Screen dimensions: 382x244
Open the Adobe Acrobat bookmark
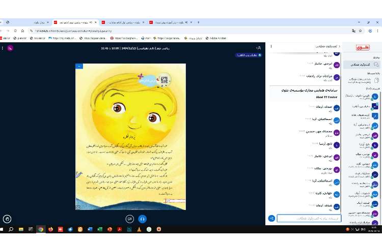215,38
